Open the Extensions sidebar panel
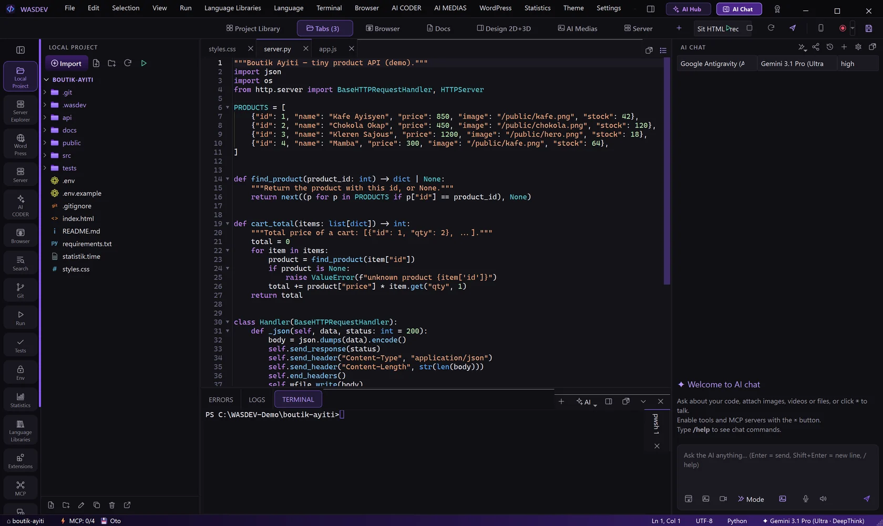Viewport: 883px width, 526px height. tap(20, 461)
